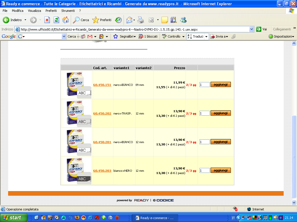
Task: Click the 1 bloccati popup blocker
Action: click(148, 36)
